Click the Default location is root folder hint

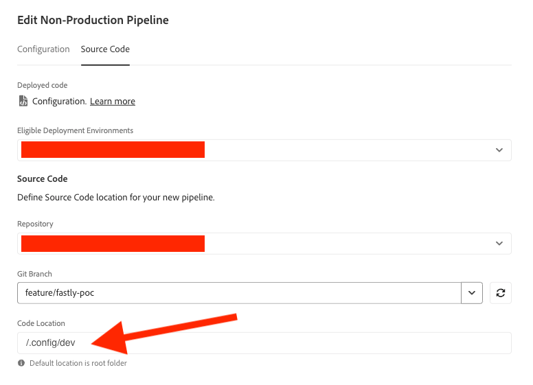(x=78, y=363)
